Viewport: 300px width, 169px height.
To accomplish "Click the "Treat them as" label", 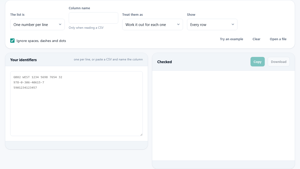I will click(132, 14).
